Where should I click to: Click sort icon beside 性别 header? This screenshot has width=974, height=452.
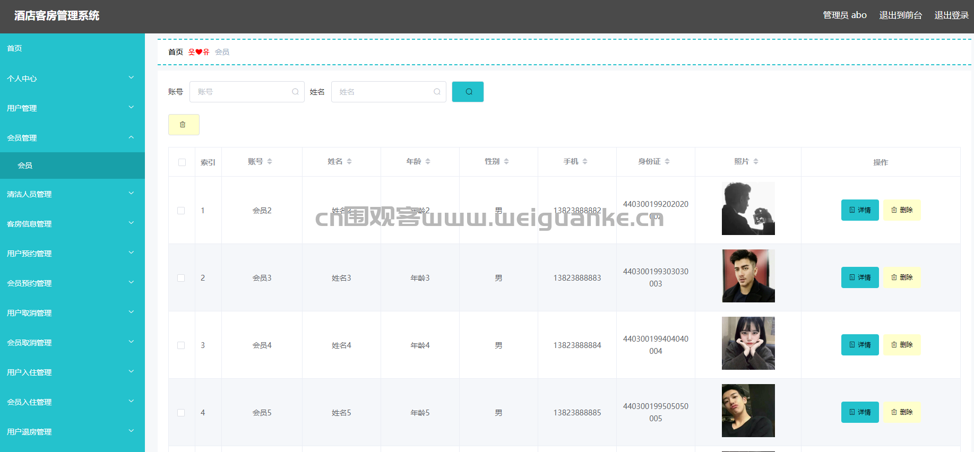coord(506,161)
